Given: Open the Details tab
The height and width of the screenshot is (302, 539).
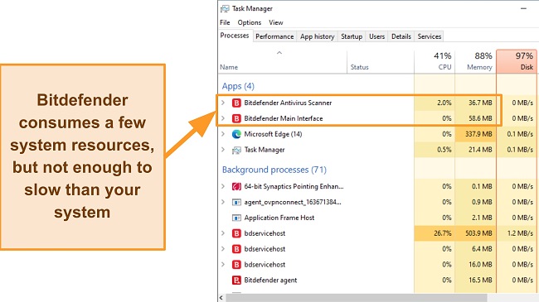Looking at the screenshot, I should (x=401, y=36).
